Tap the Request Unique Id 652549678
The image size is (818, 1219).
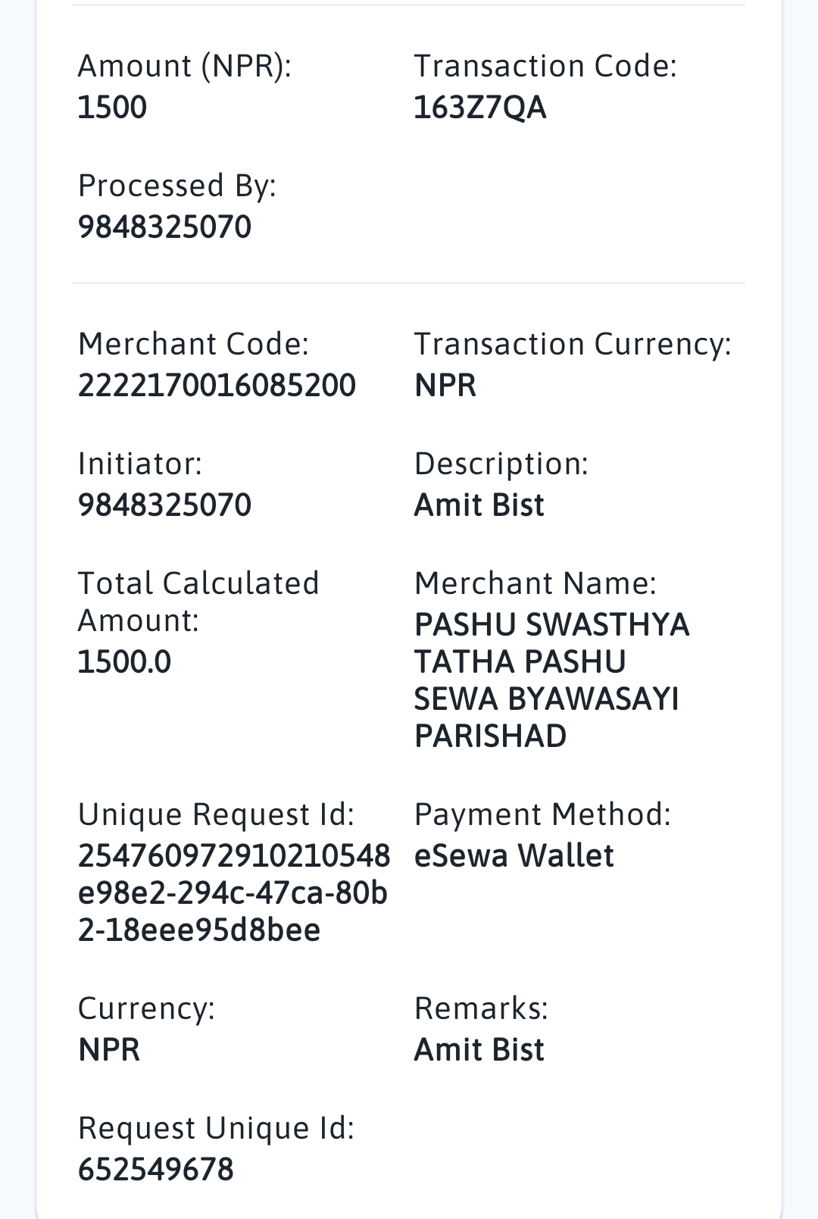coord(155,1170)
